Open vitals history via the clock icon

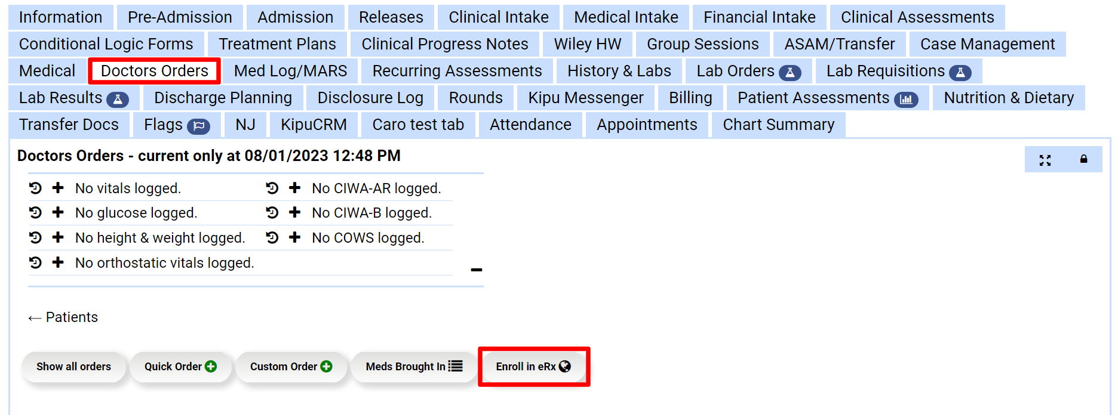[35, 188]
